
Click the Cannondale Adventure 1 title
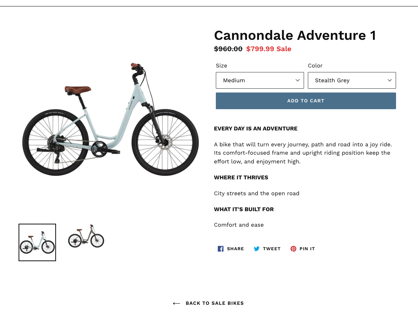295,35
